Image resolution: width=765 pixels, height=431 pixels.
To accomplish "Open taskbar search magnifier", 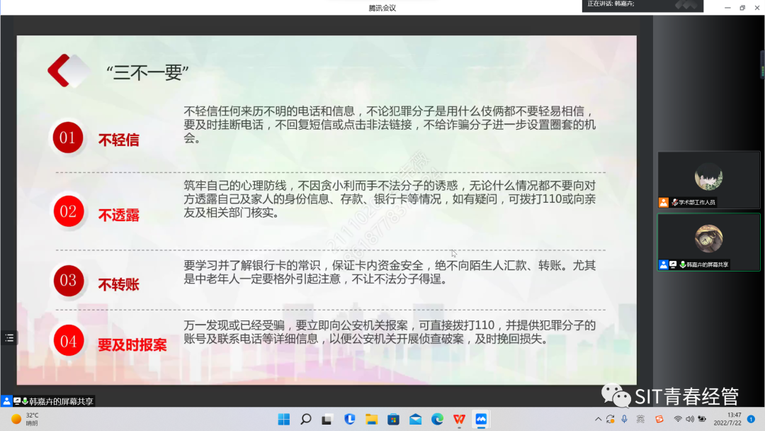I will pyautogui.click(x=305, y=419).
